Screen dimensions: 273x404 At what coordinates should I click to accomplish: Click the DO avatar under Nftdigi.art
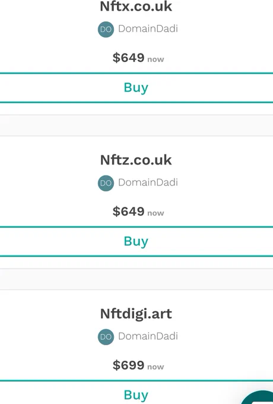tap(106, 337)
